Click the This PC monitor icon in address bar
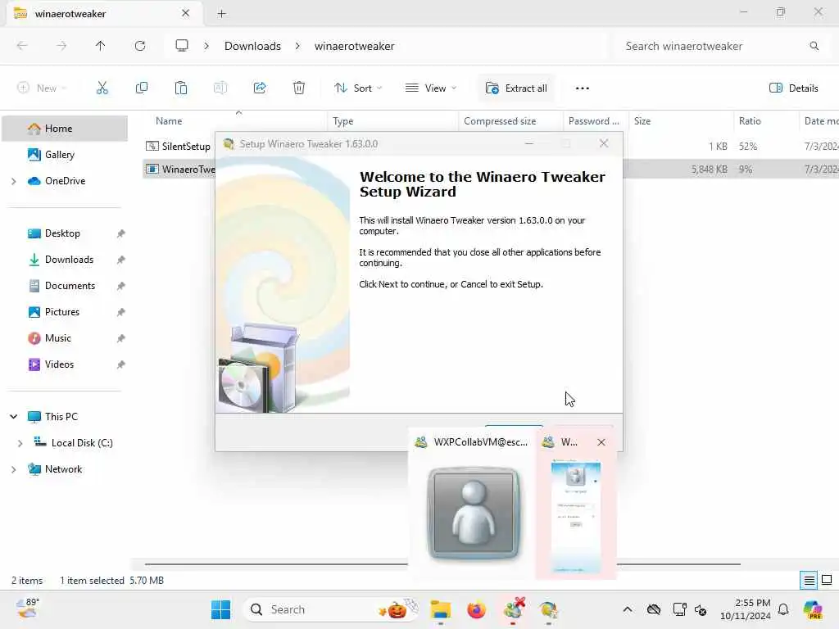The width and height of the screenshot is (839, 629). 182,46
